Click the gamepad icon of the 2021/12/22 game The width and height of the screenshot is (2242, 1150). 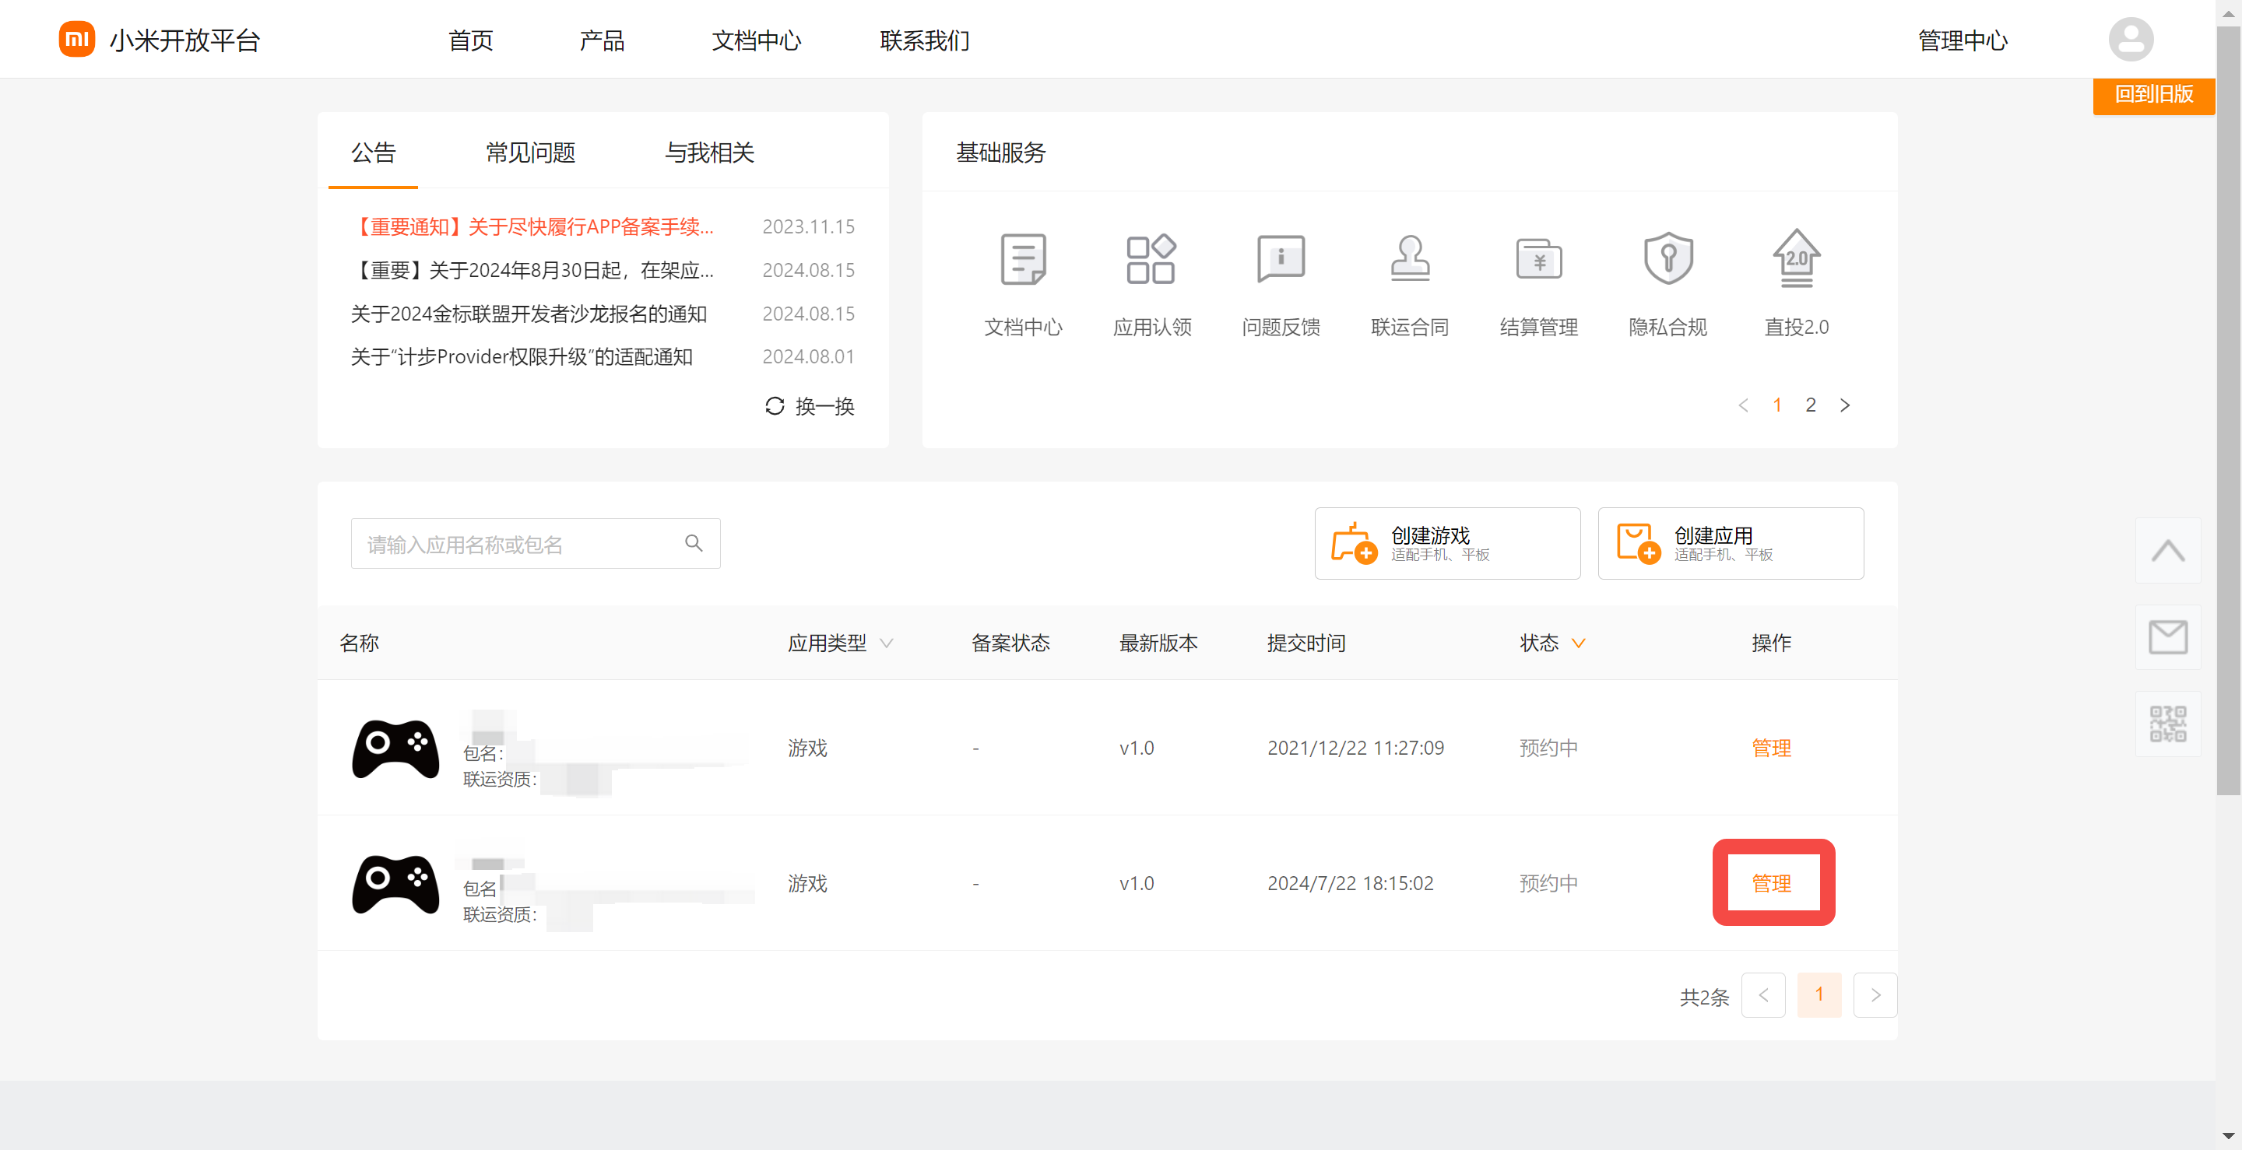point(395,748)
